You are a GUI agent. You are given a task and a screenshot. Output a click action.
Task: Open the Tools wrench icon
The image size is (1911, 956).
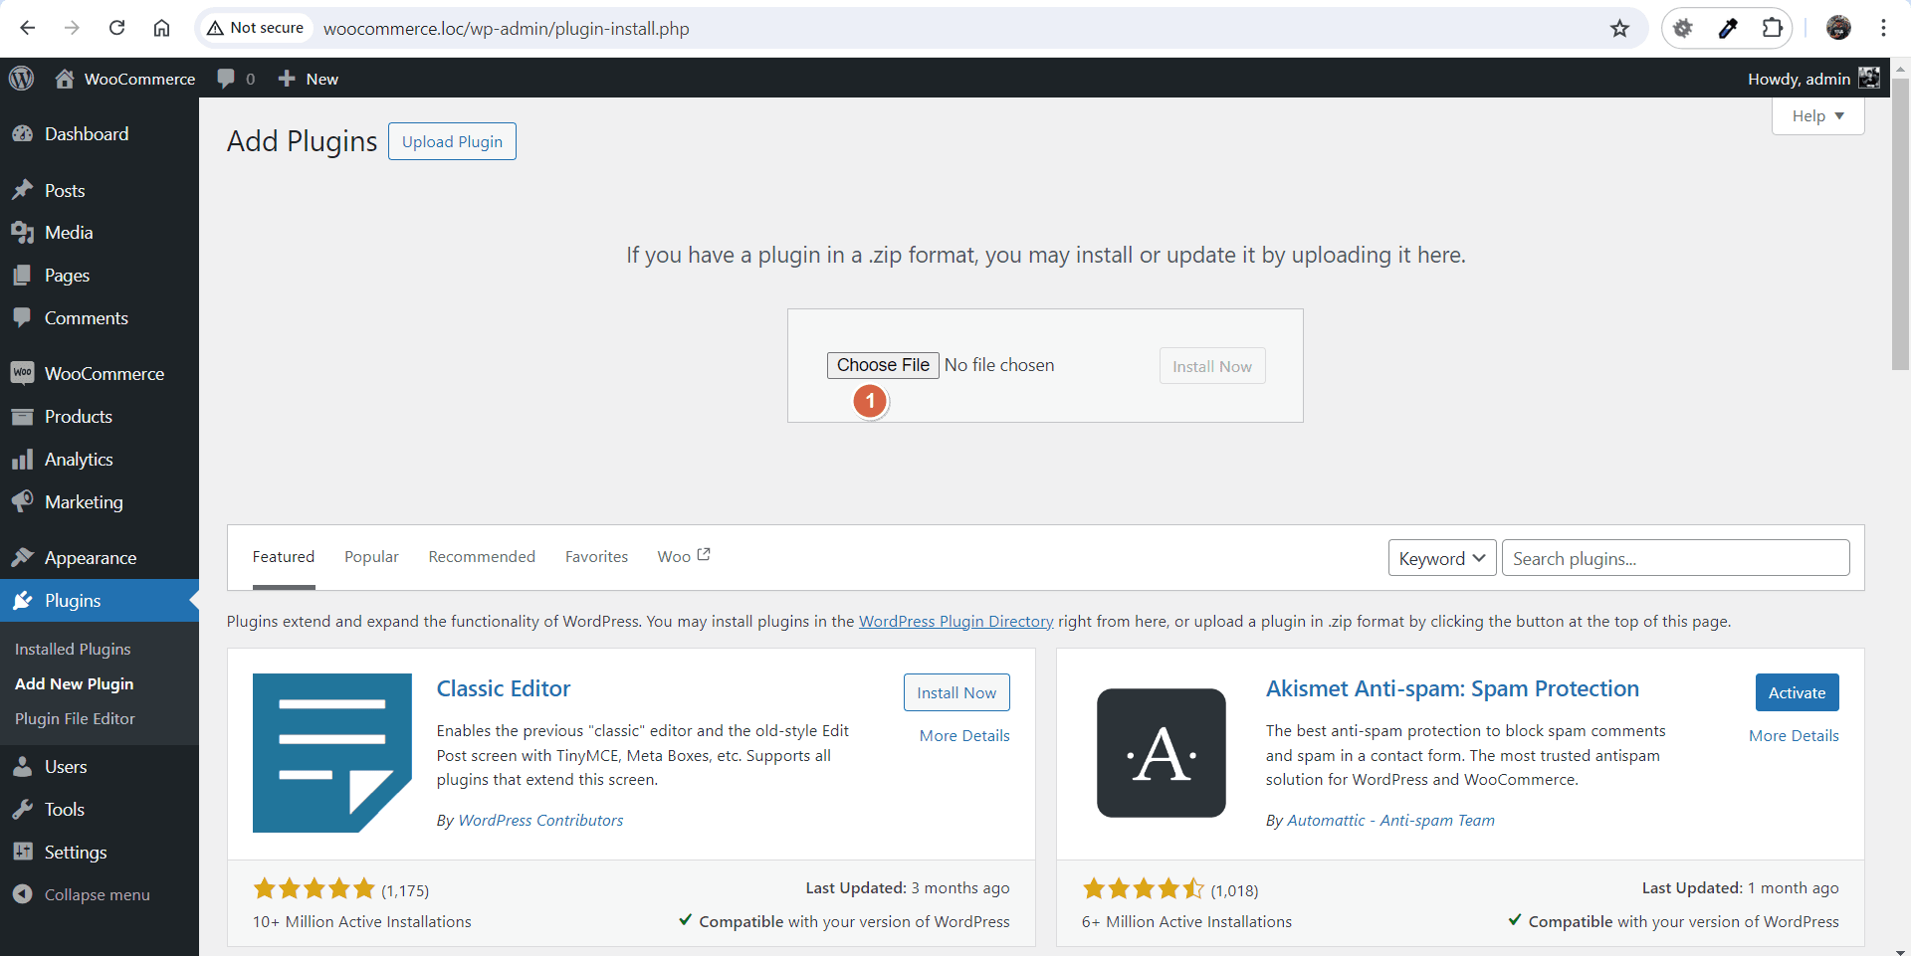(x=23, y=809)
